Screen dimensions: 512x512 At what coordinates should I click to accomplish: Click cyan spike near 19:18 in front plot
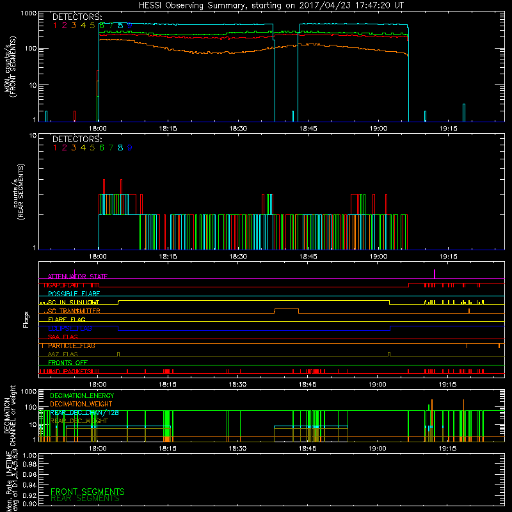click(464, 113)
